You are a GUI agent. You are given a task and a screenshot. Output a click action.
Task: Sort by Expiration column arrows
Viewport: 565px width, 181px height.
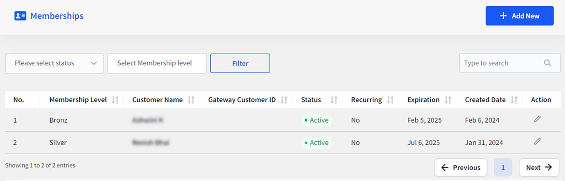[448, 100]
